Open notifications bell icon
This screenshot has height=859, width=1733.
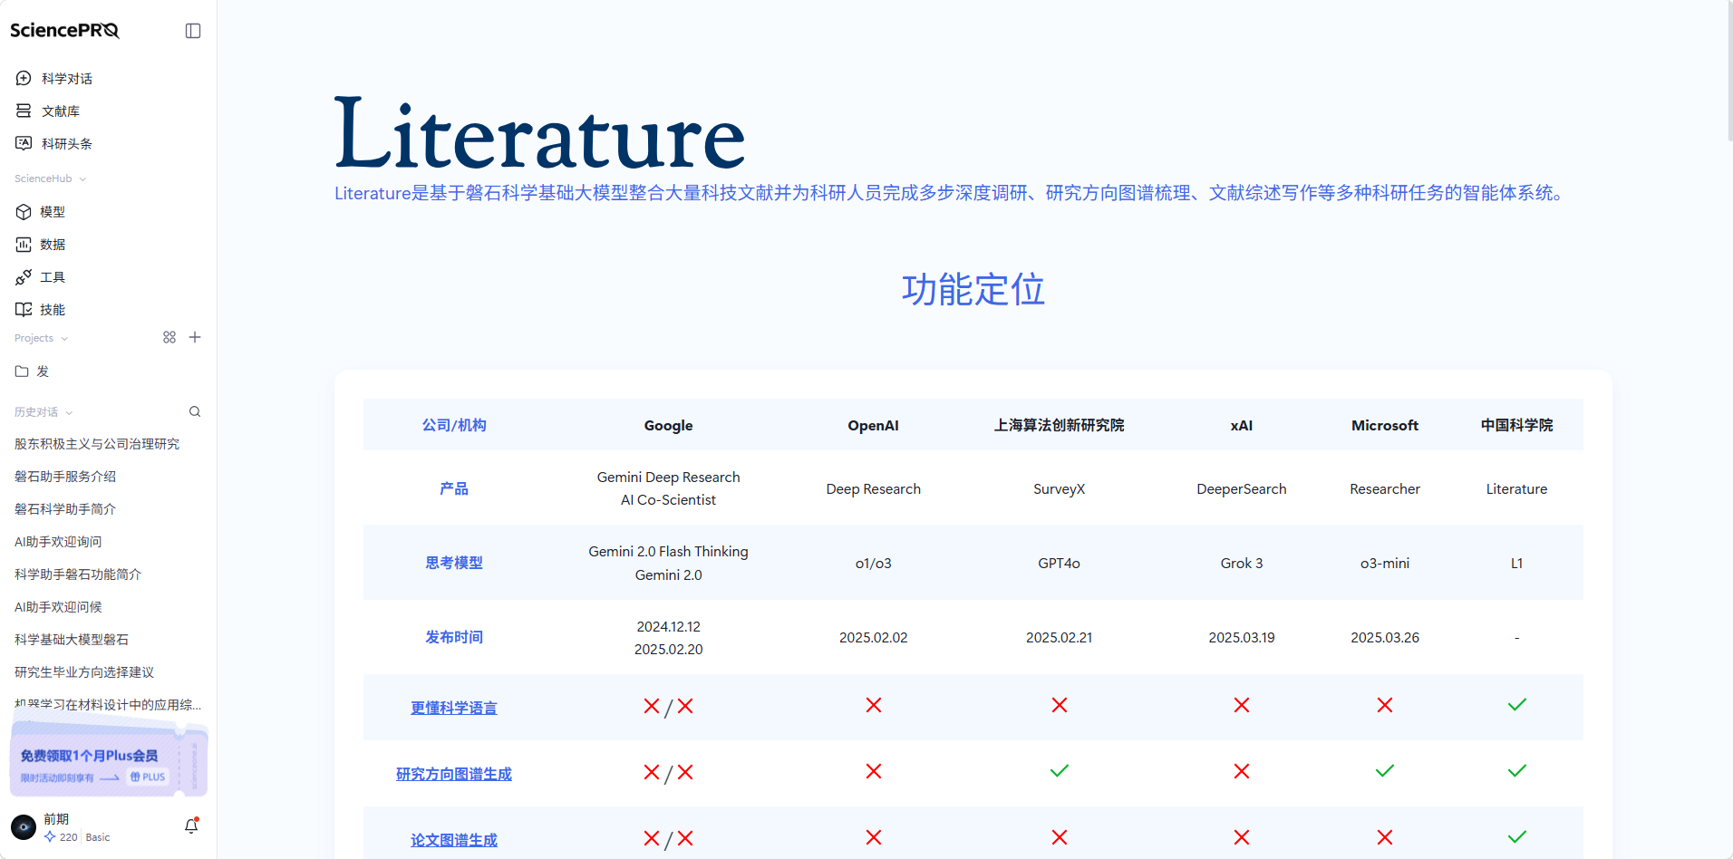pos(191,826)
